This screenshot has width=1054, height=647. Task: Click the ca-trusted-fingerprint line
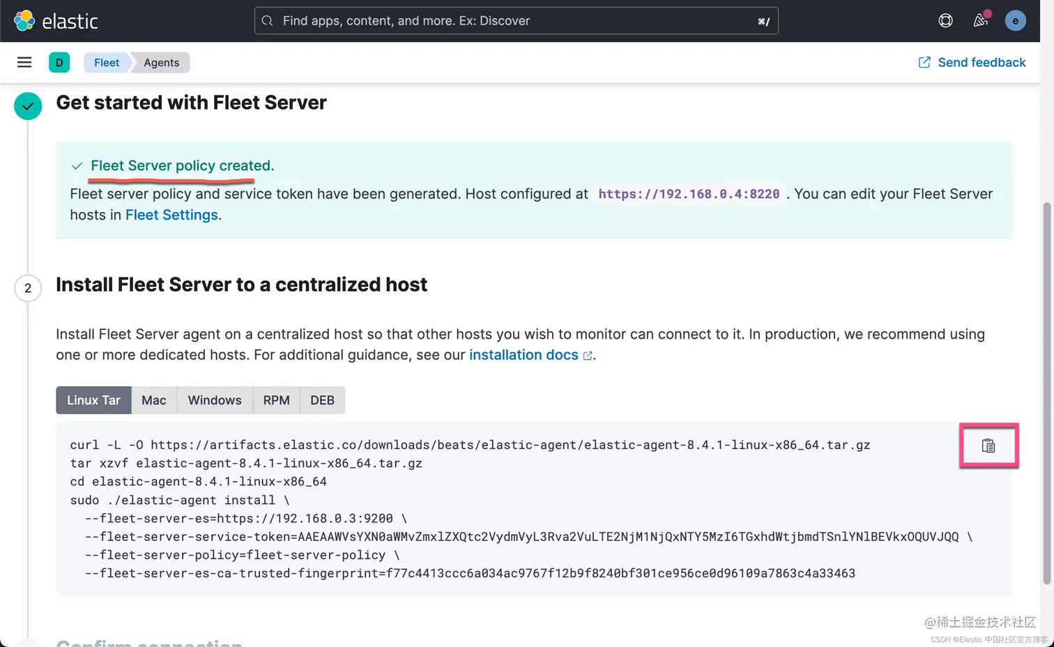tap(470, 573)
